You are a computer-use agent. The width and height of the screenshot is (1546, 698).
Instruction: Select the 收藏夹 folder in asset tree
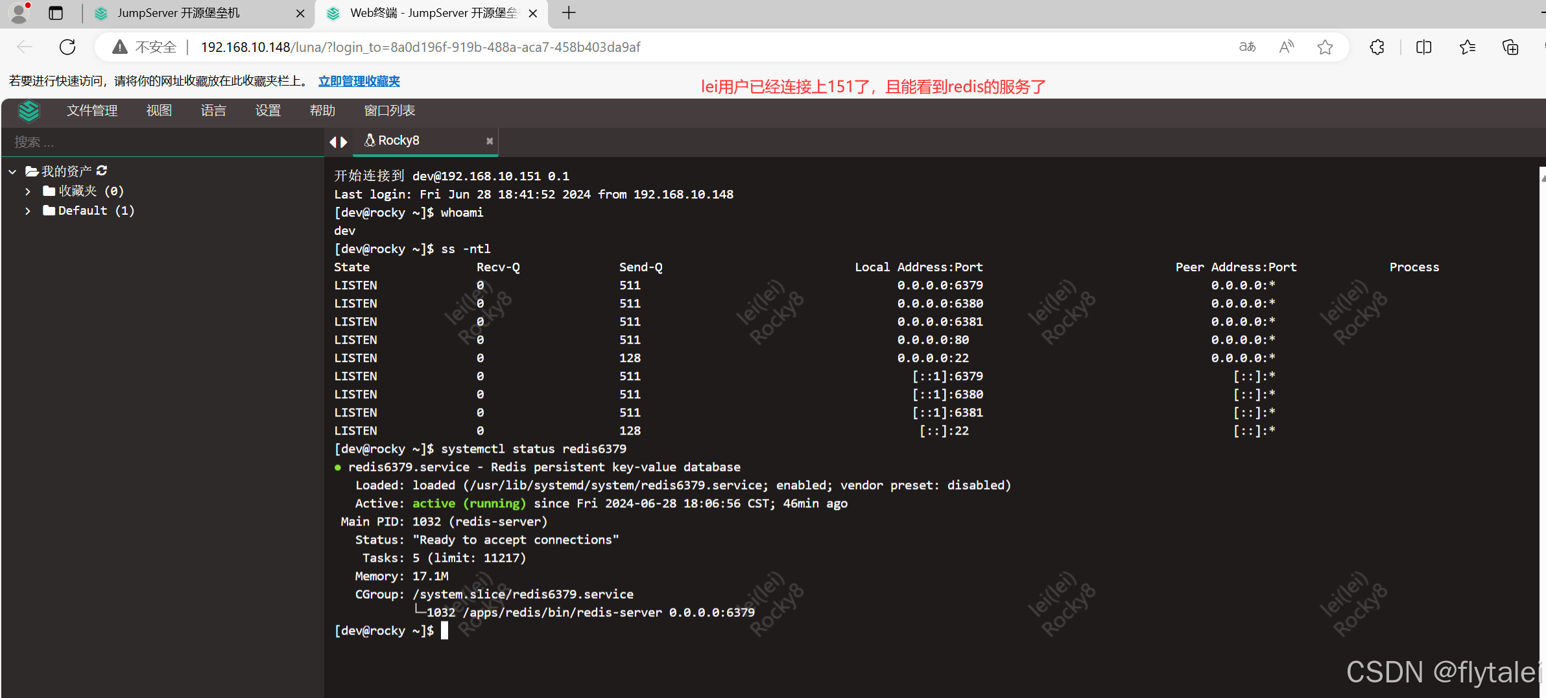[x=83, y=191]
